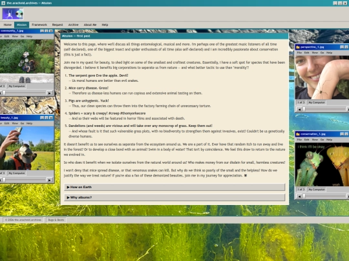The height and width of the screenshot is (261, 349).
Task: Click '1 of 3' counter in conservation_1.jpg
Action: [301, 189]
